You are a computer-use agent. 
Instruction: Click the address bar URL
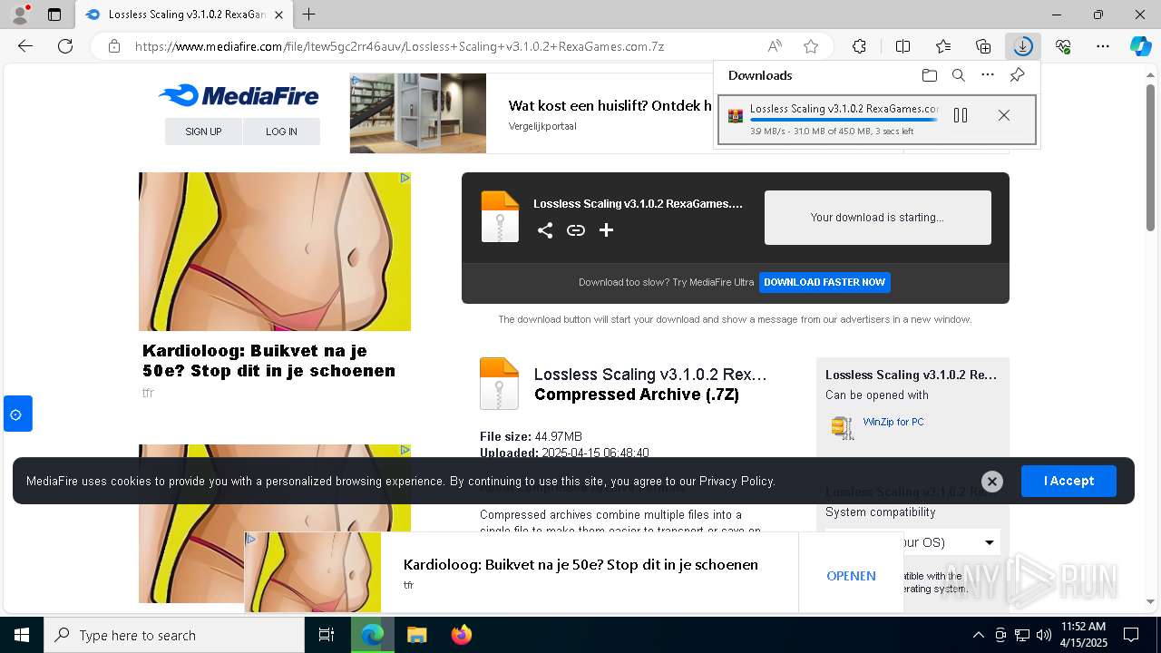(399, 46)
